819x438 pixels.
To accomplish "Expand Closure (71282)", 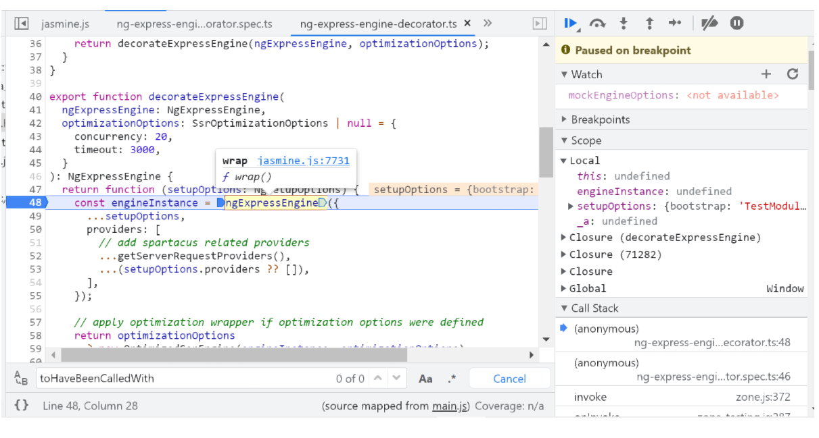I will tap(564, 254).
